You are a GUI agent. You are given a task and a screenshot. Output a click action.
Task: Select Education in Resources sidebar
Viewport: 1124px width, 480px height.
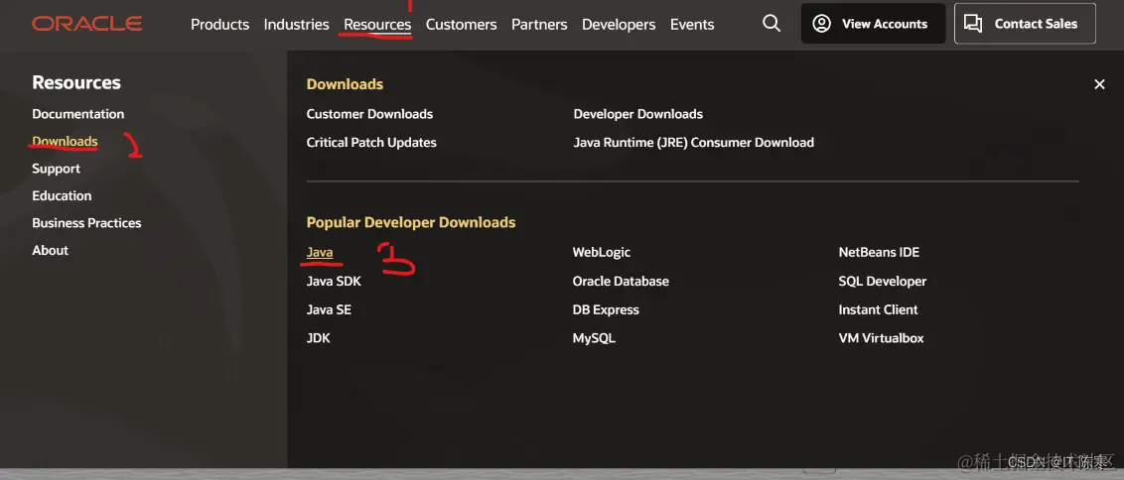click(x=62, y=195)
